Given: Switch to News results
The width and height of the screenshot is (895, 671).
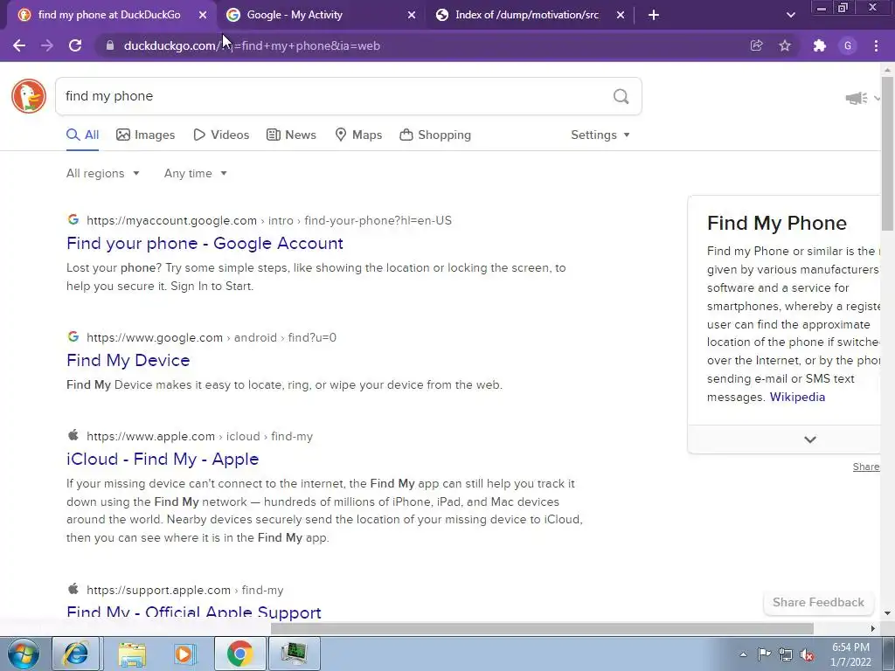Looking at the screenshot, I should click(291, 135).
